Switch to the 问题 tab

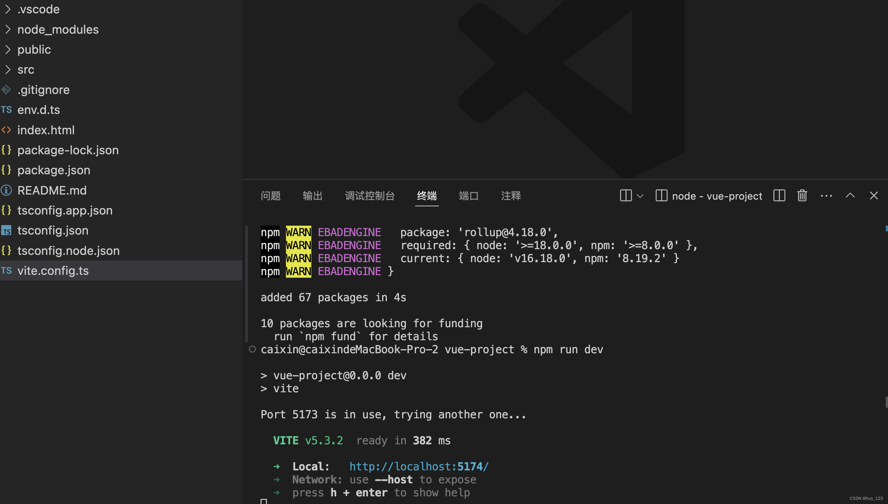tap(270, 196)
